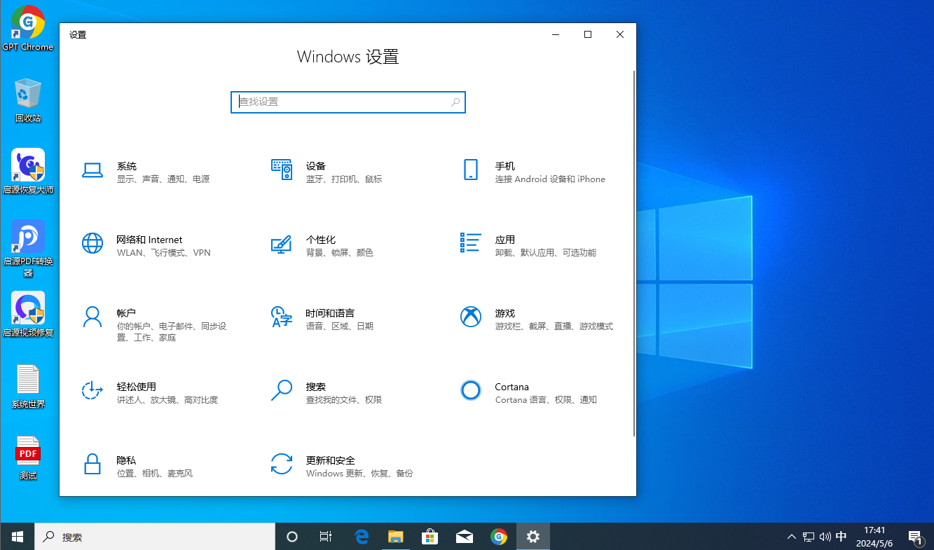Viewport: 934px width, 550px height.
Task: Click the Settings gear on the taskbar
Action: pyautogui.click(x=533, y=537)
